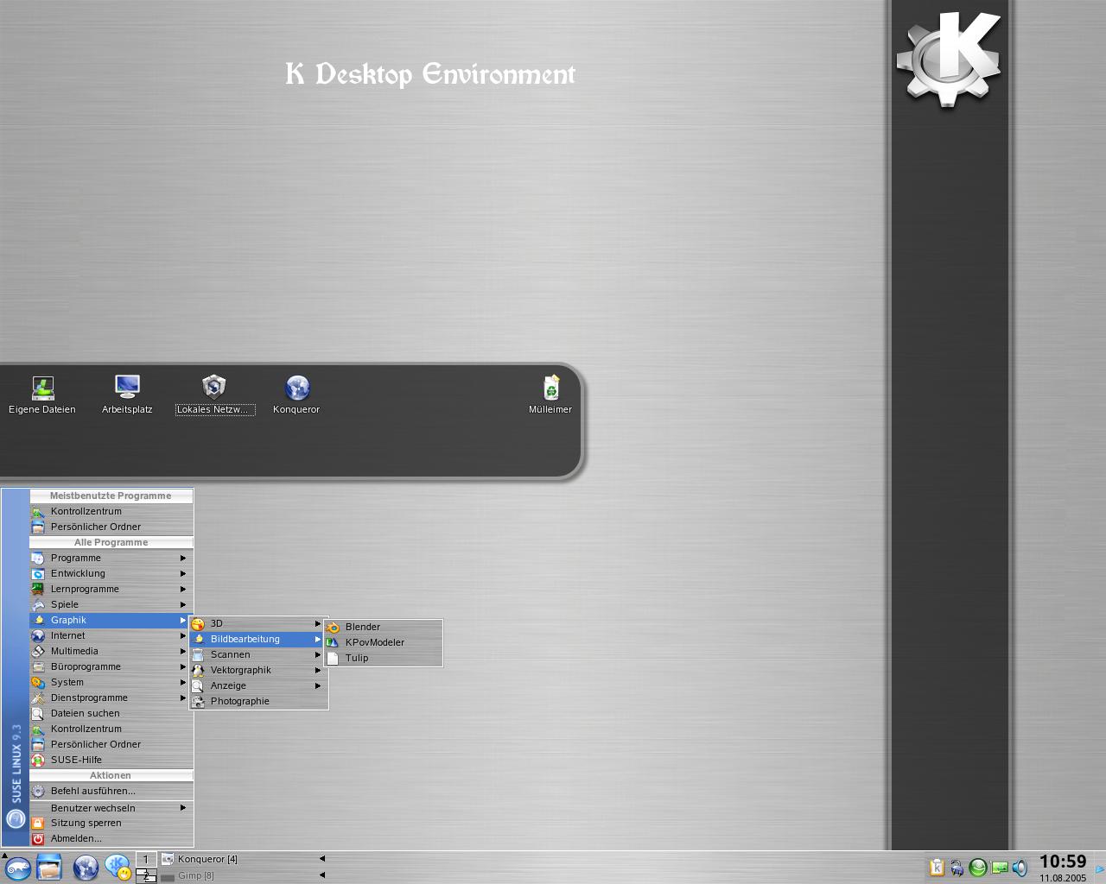Select the highlighted Graphik menu entry

click(x=111, y=620)
